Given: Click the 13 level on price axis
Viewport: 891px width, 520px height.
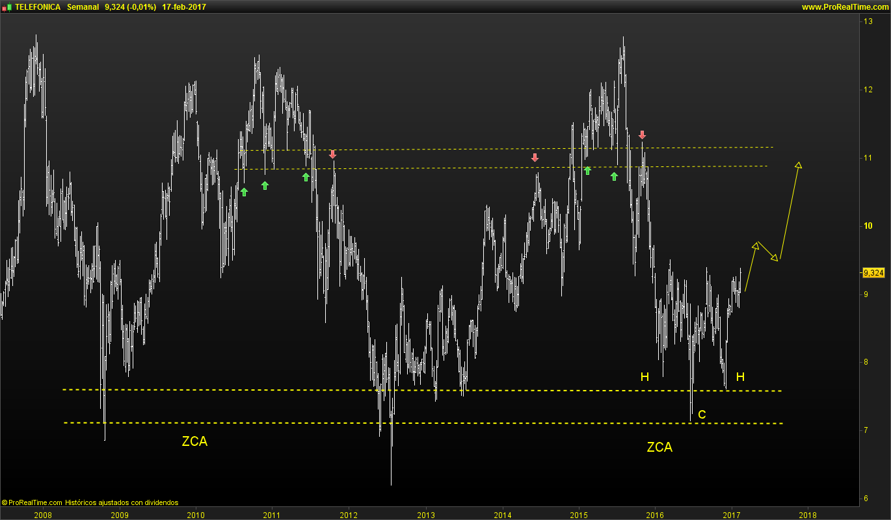Looking at the screenshot, I should pos(868,21).
